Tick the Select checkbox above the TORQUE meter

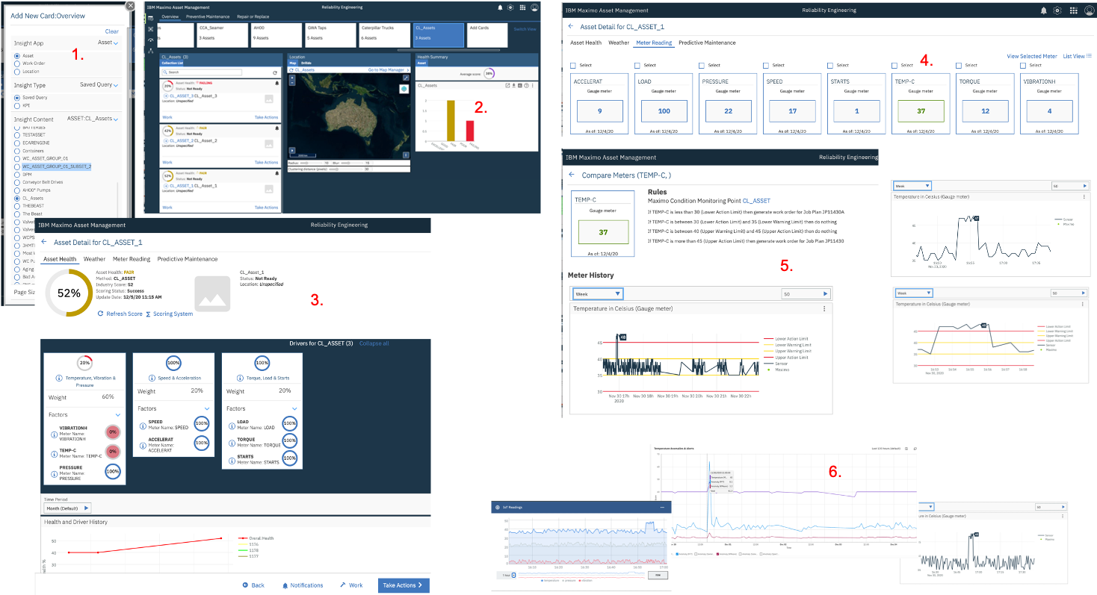tap(960, 66)
